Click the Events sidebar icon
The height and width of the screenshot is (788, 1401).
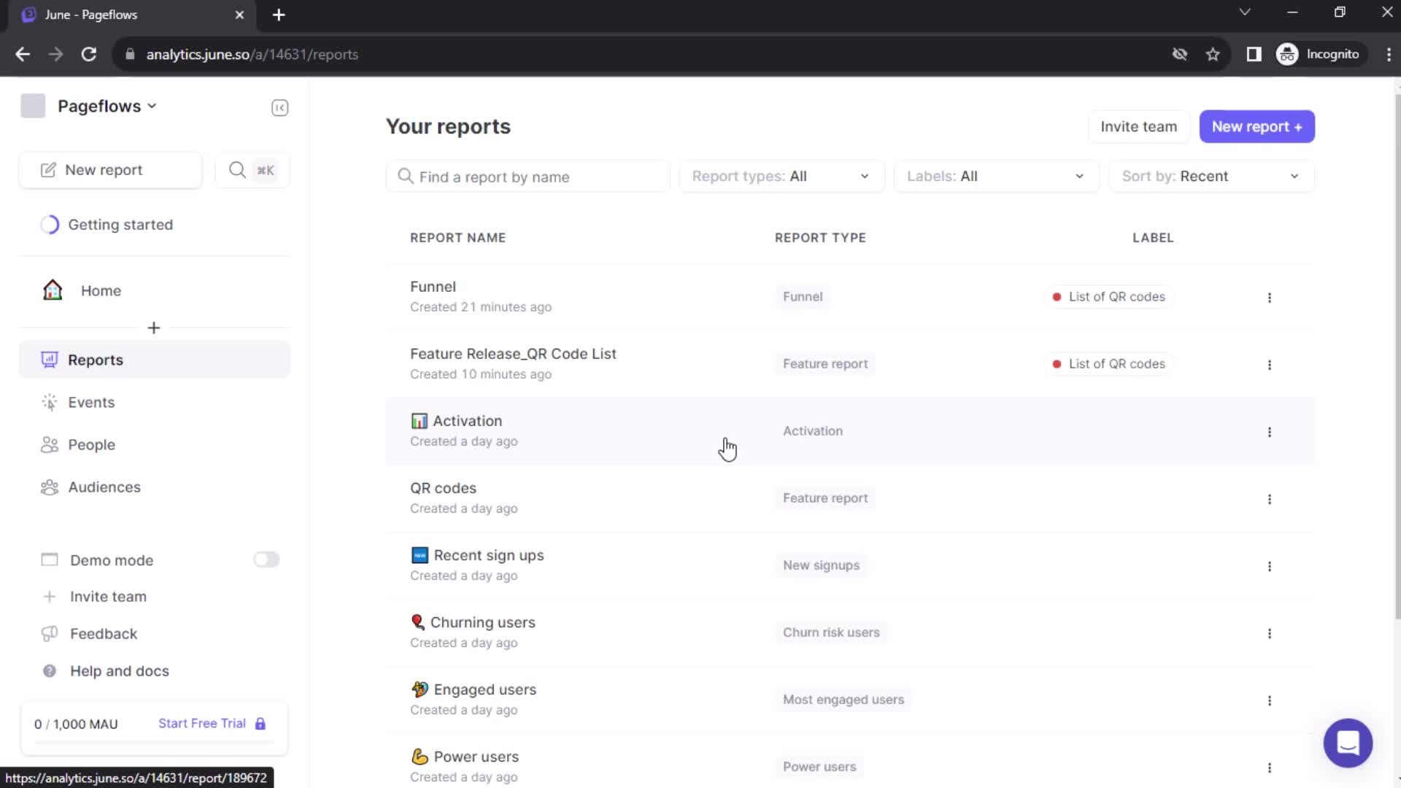pos(49,402)
